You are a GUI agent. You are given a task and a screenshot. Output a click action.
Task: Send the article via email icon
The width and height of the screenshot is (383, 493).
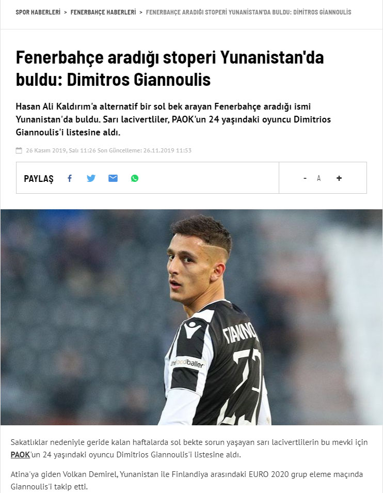(x=113, y=178)
